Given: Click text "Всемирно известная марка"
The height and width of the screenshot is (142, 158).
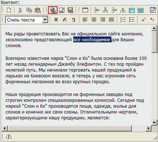Looking at the screenshot, I should pos(34,58).
